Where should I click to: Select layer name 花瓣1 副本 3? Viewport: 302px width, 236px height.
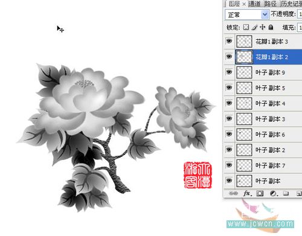pyautogui.click(x=272, y=42)
